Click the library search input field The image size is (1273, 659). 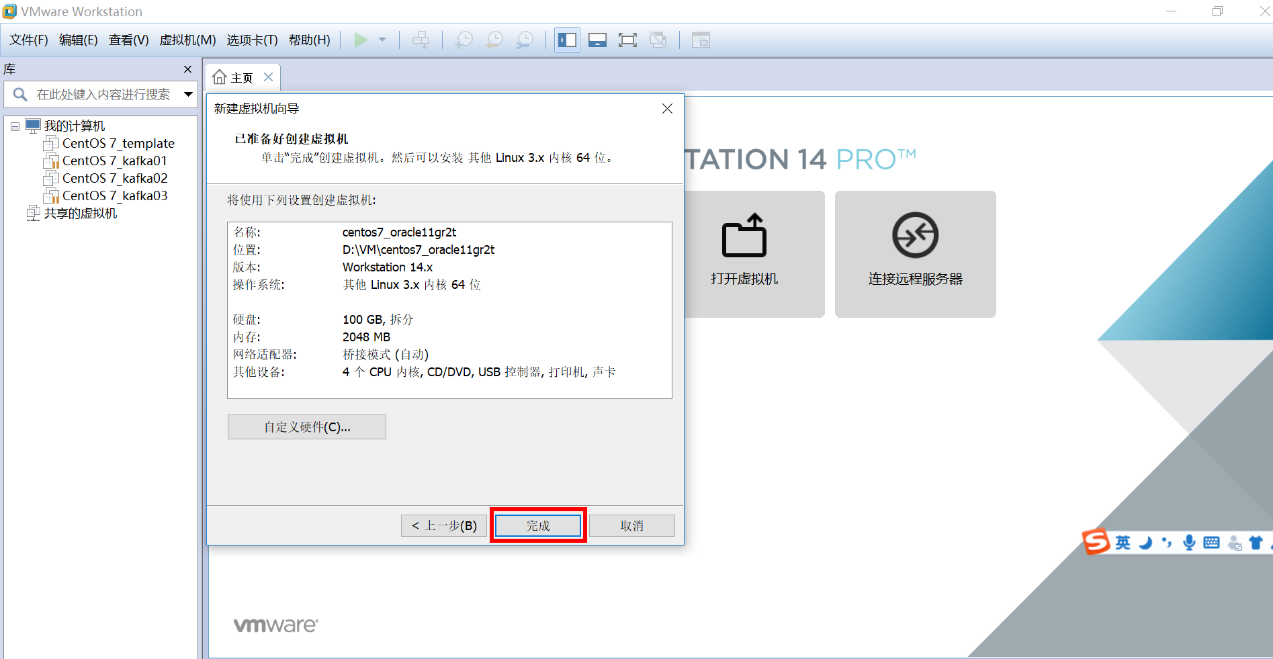[104, 95]
